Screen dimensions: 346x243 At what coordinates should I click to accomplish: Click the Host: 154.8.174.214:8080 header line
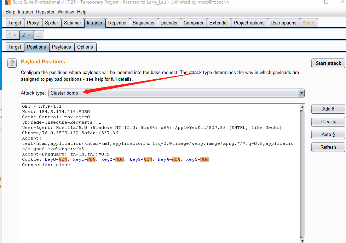click(x=56, y=112)
